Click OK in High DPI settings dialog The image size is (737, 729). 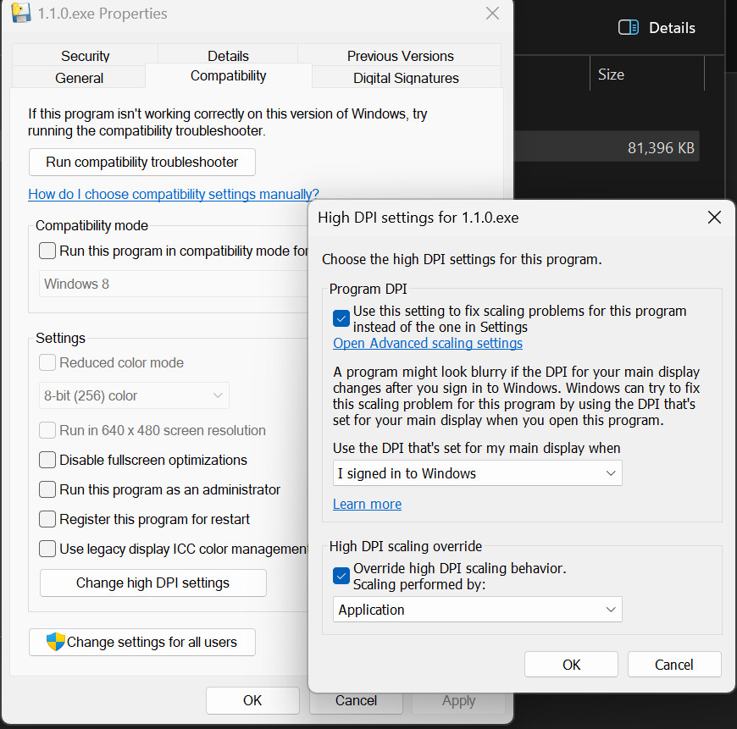[x=571, y=665]
